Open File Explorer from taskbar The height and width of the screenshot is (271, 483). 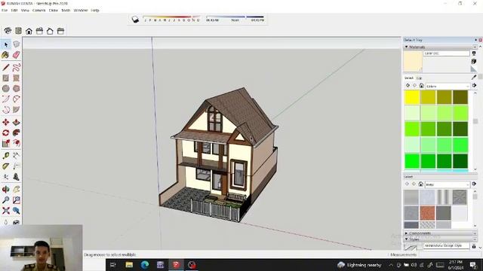pyautogui.click(x=129, y=264)
